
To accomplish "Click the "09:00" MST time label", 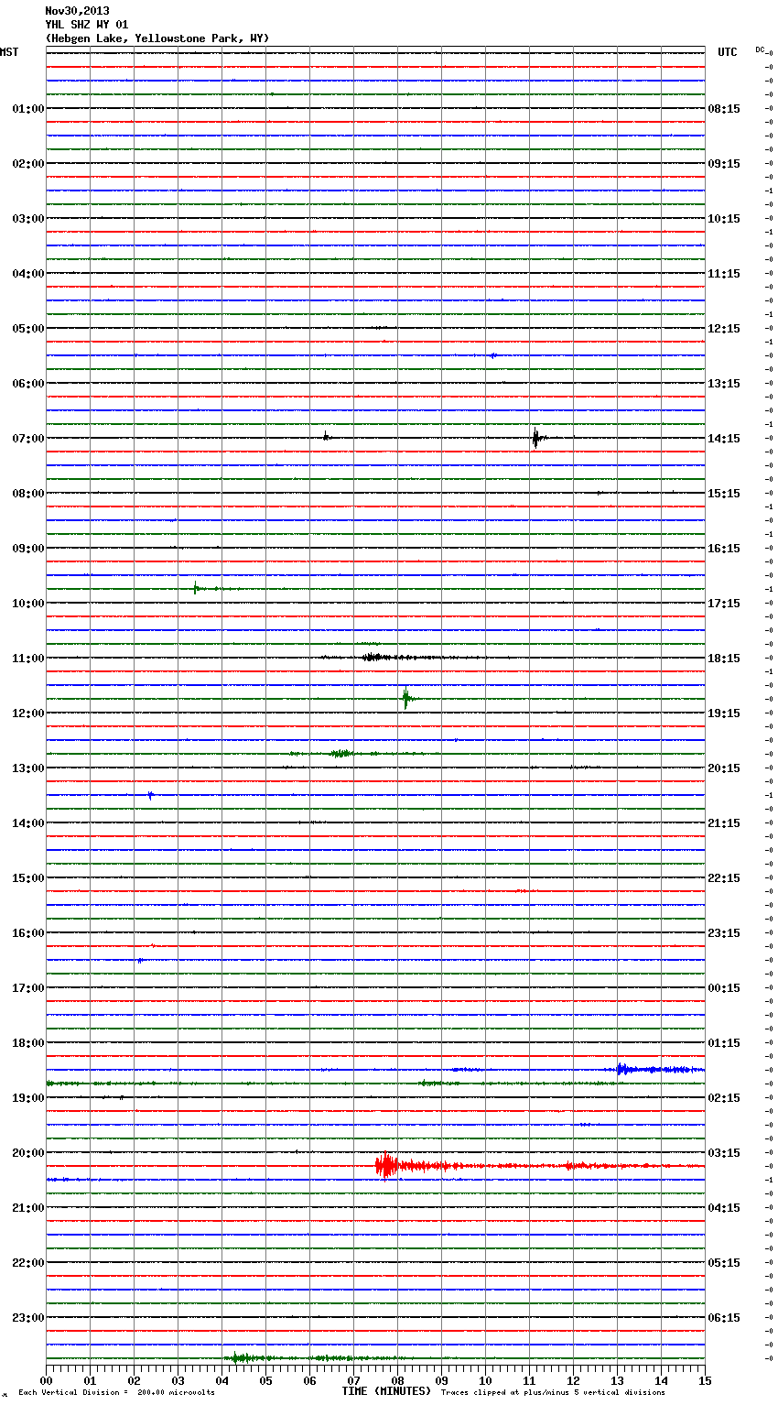I will point(28,549).
